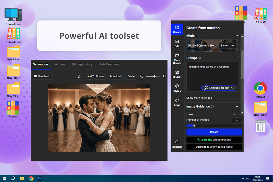Select the computer Lorem Ipsum desktop icon
The image size is (273, 182).
[14, 16]
